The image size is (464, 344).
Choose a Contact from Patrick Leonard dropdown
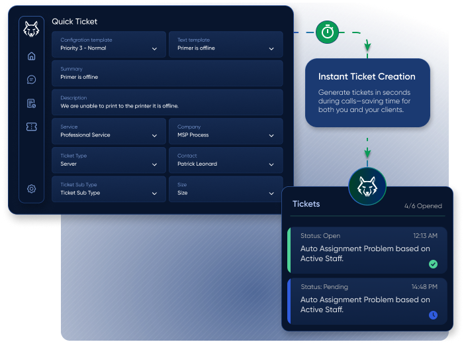(x=226, y=160)
